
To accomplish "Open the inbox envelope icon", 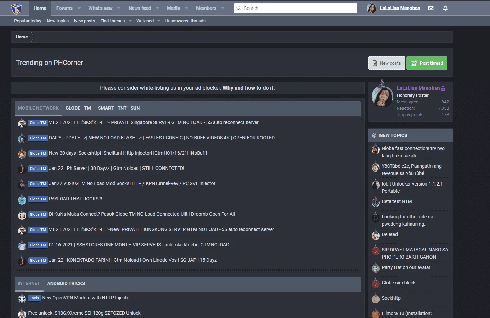I will click(431, 8).
